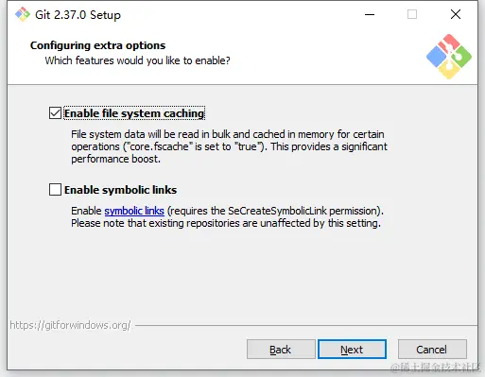Go back to the previous setup page
The height and width of the screenshot is (377, 485).
(281, 350)
